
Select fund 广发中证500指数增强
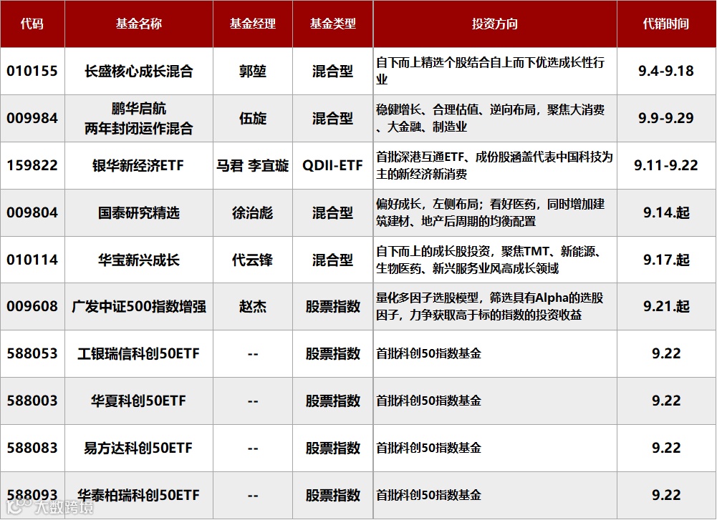(x=138, y=306)
